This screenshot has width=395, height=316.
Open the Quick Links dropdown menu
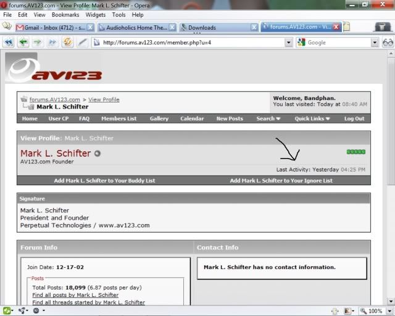[x=312, y=118]
